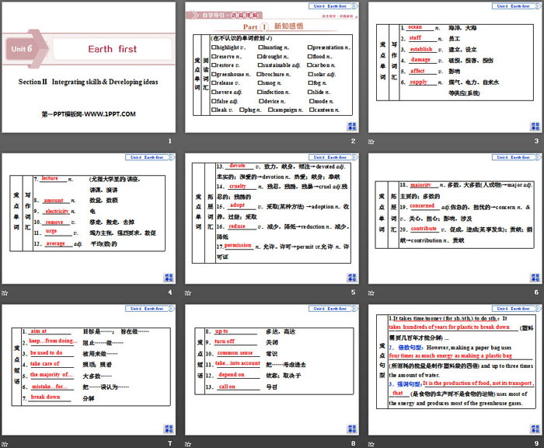
Task: Check the box beside 'presentation n.'
Action: 312,47
